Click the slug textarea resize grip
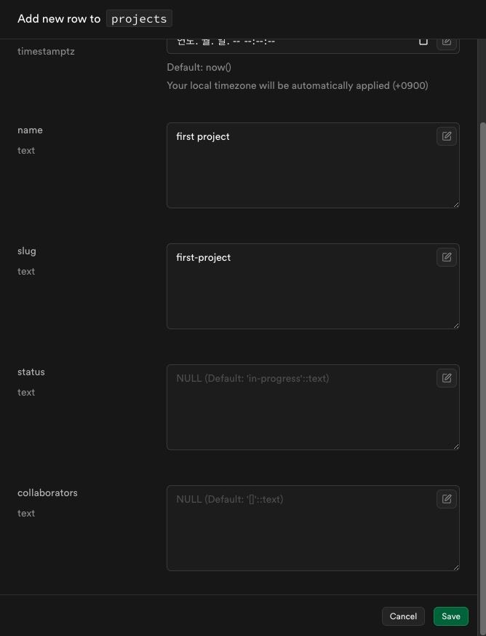The width and height of the screenshot is (486, 636). pos(456,326)
